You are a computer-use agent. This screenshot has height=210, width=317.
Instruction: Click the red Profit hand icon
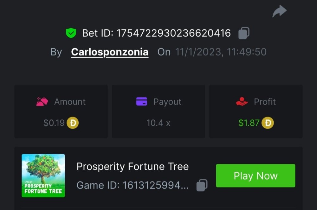click(242, 102)
